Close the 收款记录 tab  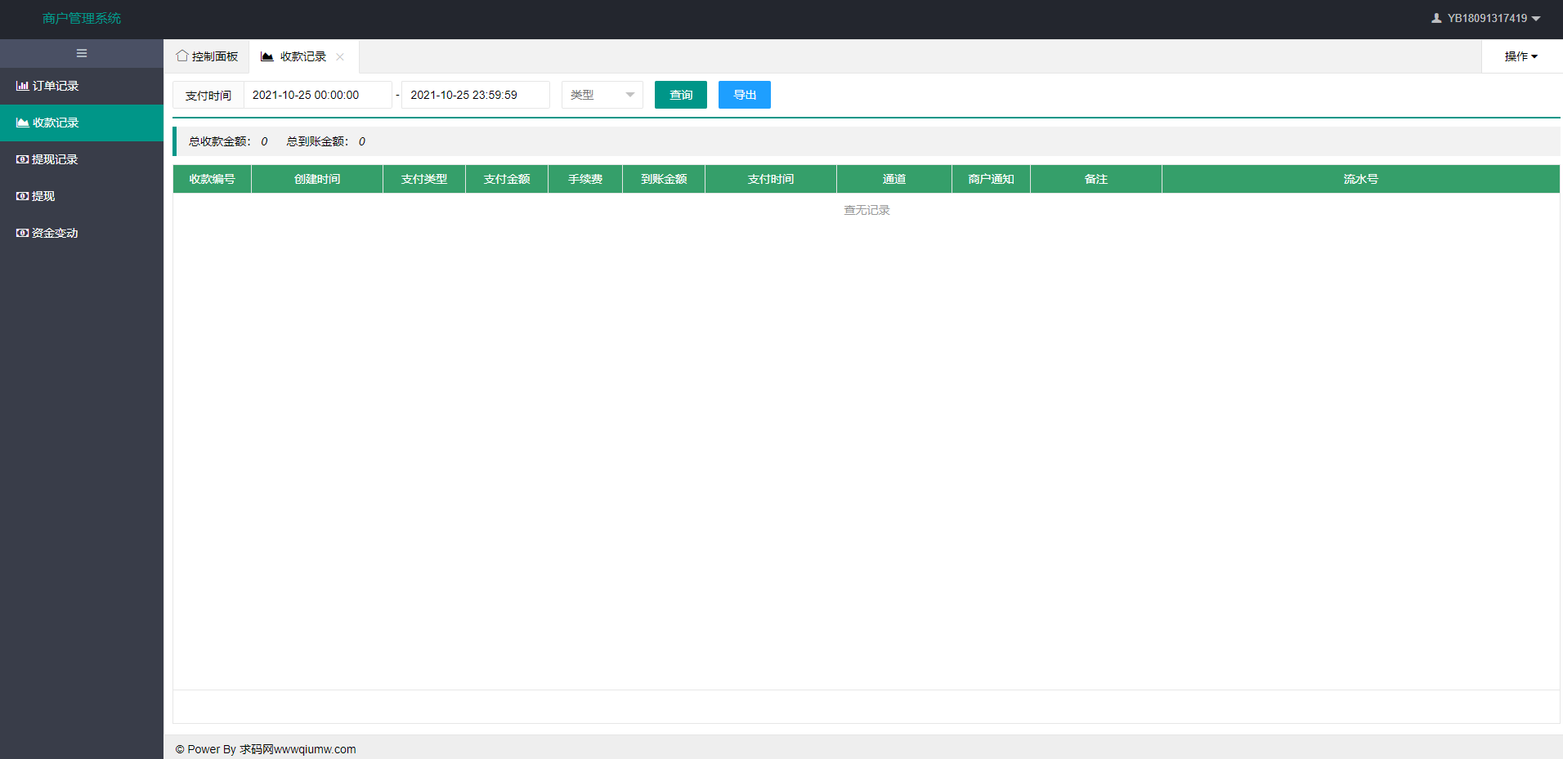coord(340,56)
